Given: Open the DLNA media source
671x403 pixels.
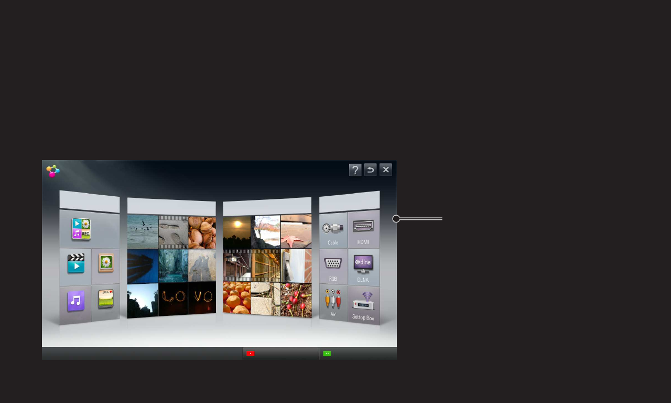Looking at the screenshot, I should (363, 266).
